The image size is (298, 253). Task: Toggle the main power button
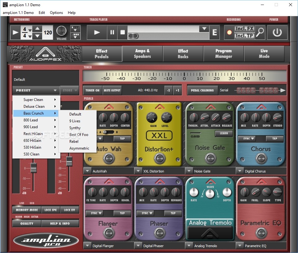pyautogui.click(x=277, y=33)
